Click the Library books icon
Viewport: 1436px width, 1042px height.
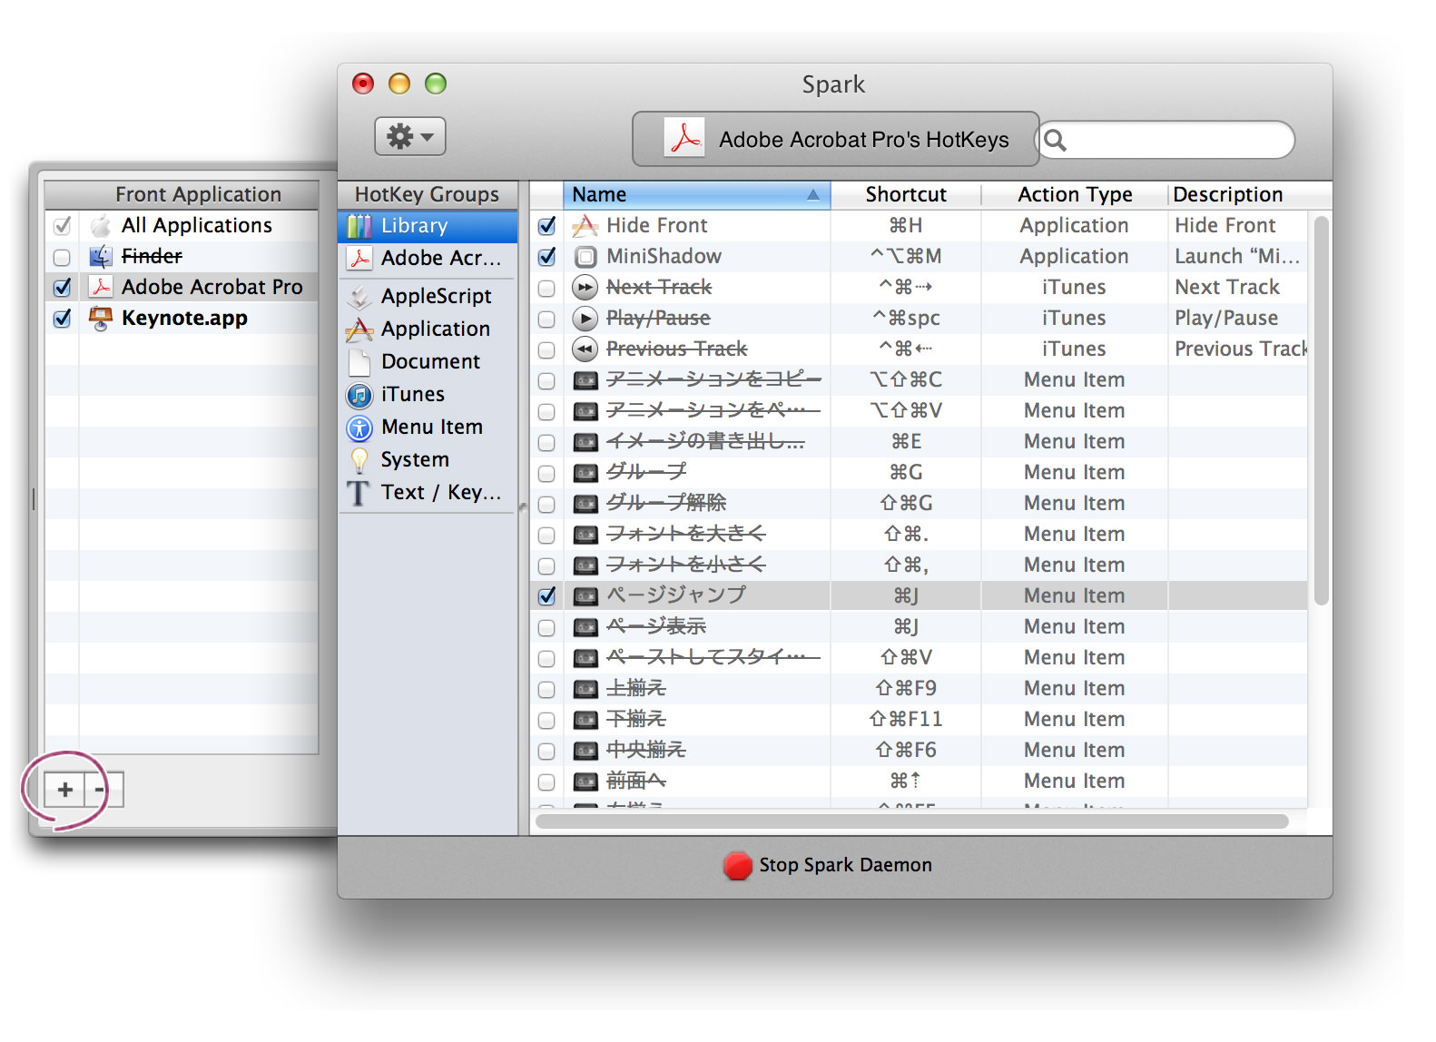tap(360, 226)
